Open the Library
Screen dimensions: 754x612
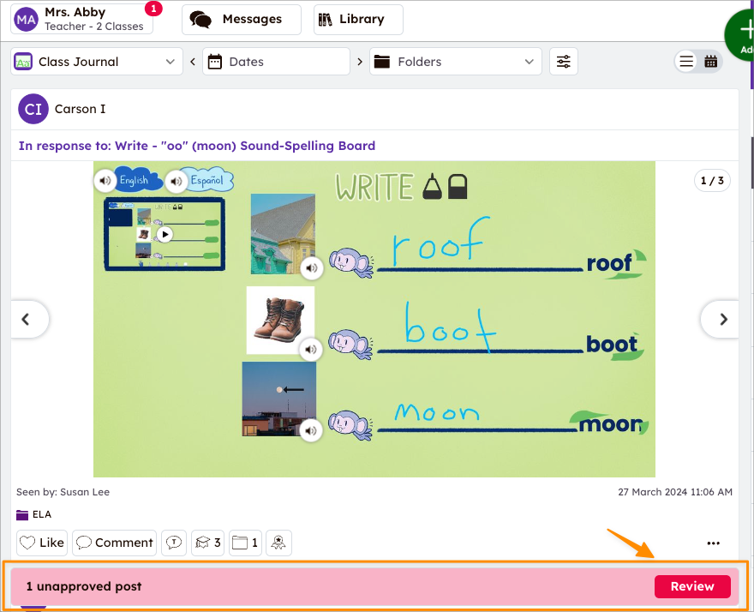point(357,19)
